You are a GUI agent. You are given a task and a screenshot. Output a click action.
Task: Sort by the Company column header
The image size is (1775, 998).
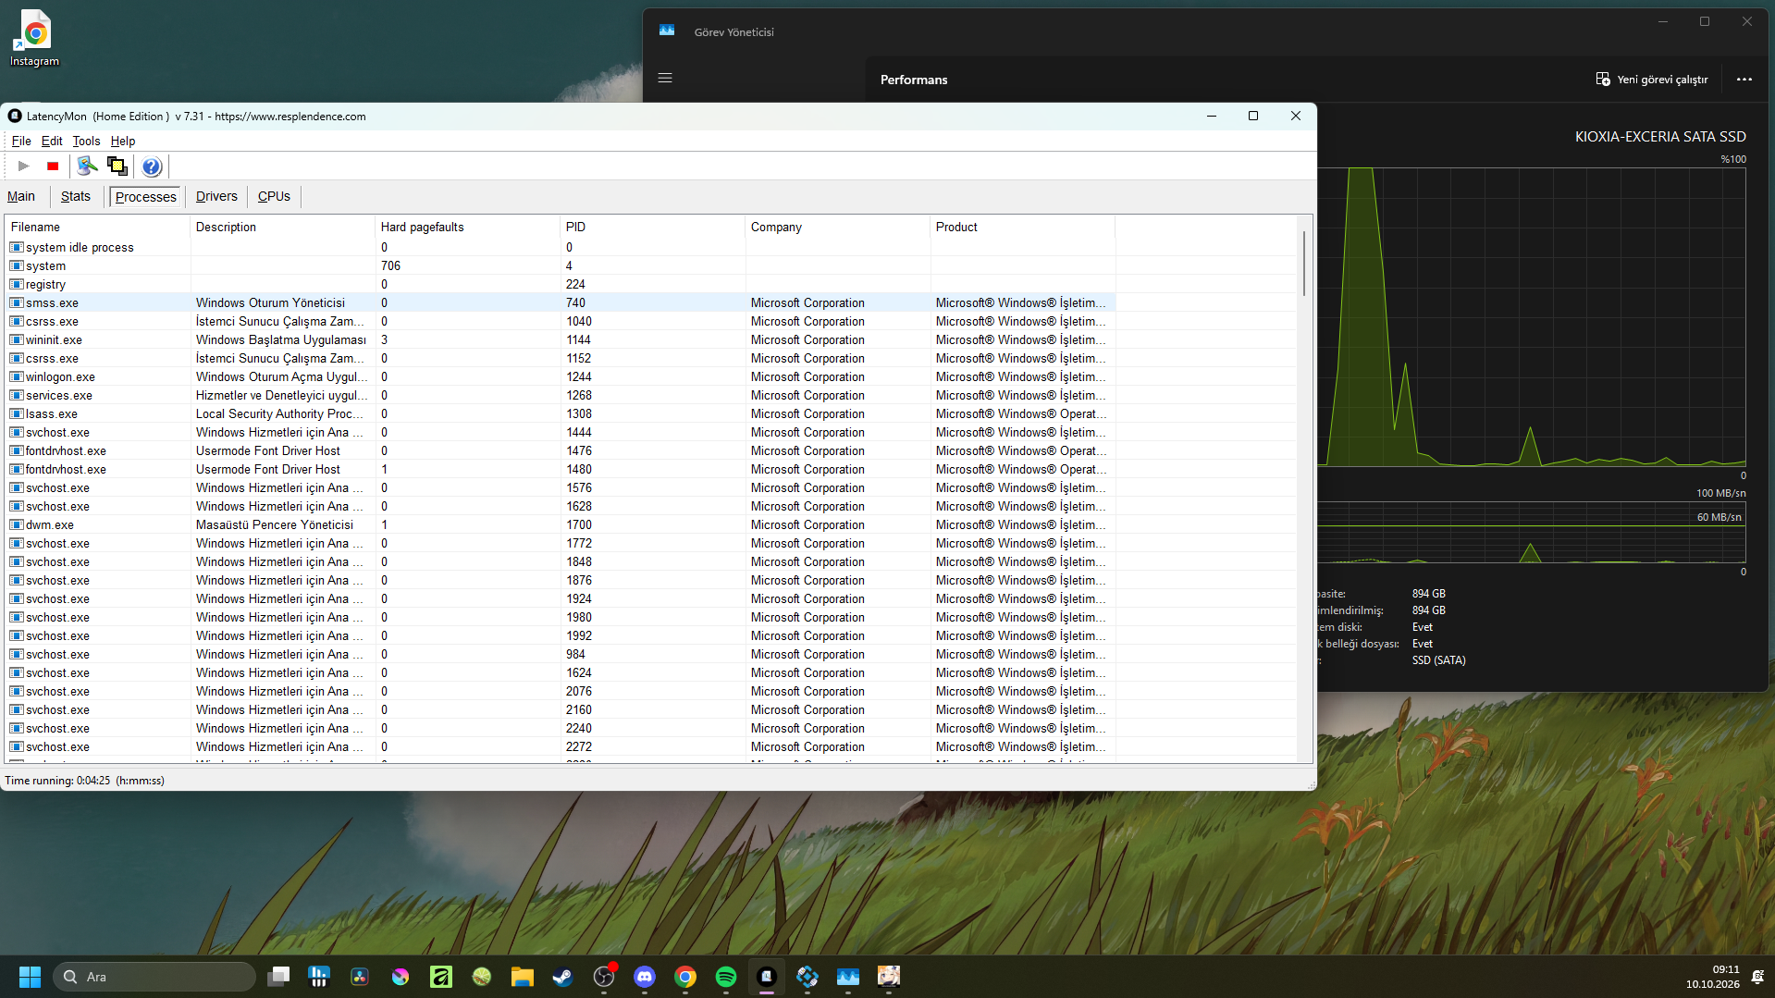838,227
